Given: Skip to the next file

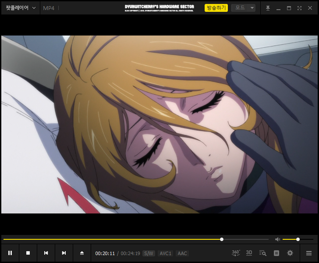Looking at the screenshot, I should tap(64, 253).
